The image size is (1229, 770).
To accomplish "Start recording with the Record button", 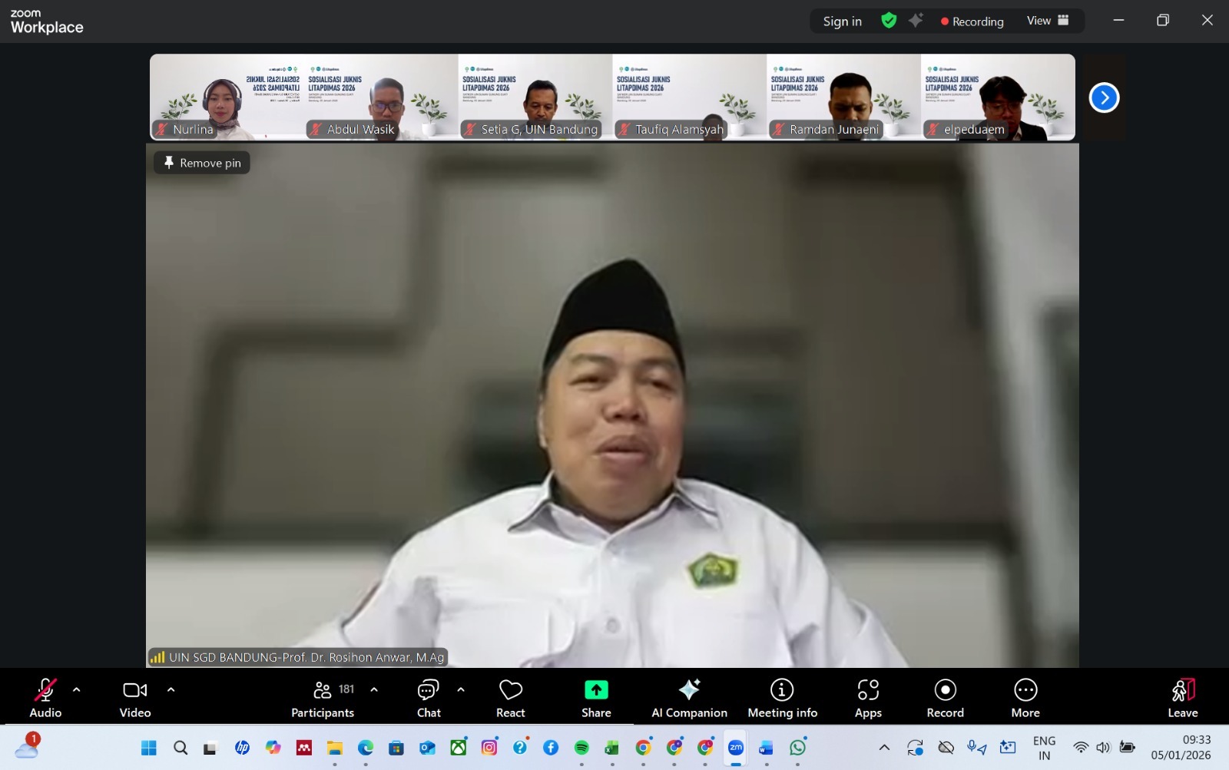I will tap(945, 698).
